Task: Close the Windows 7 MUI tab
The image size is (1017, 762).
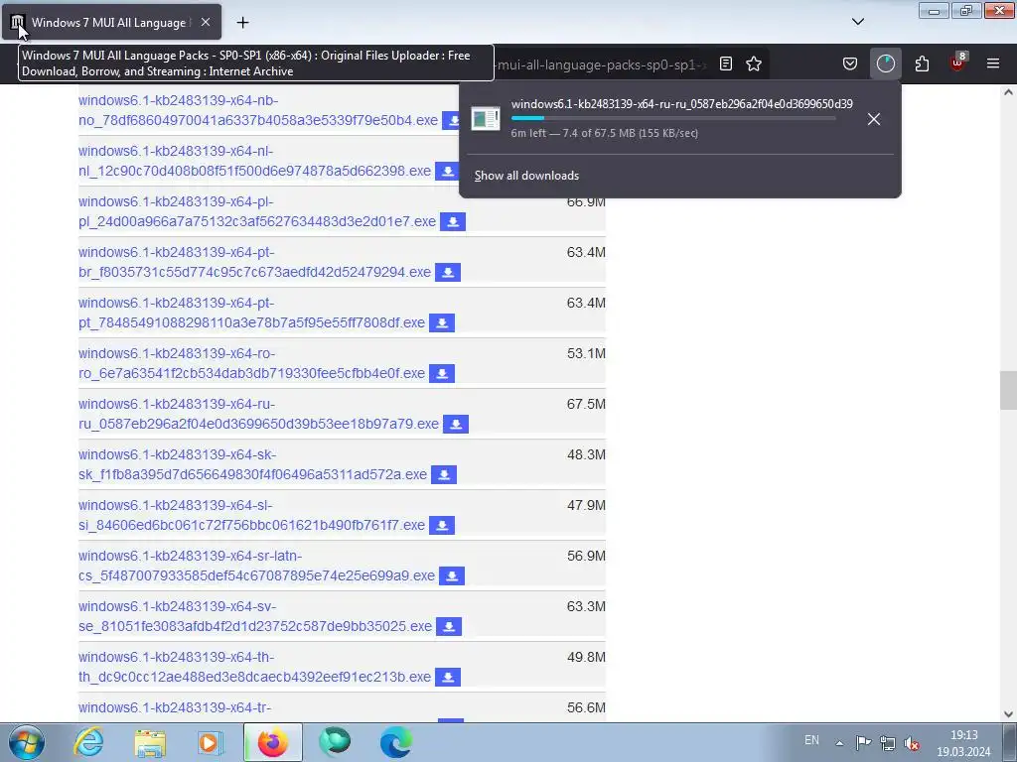Action: (205, 22)
